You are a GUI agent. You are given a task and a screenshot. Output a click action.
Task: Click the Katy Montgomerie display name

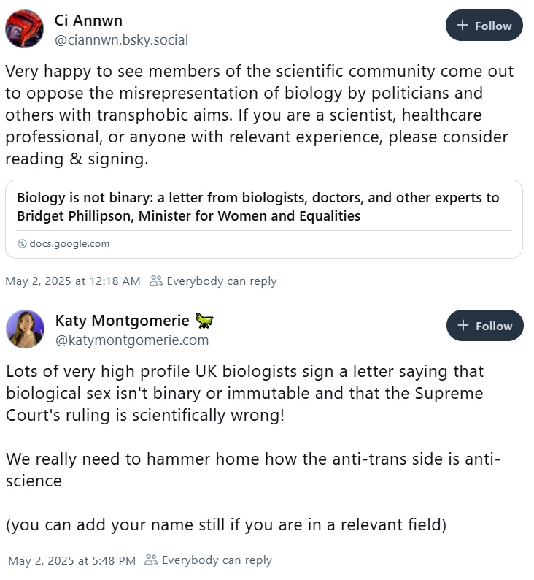(123, 321)
